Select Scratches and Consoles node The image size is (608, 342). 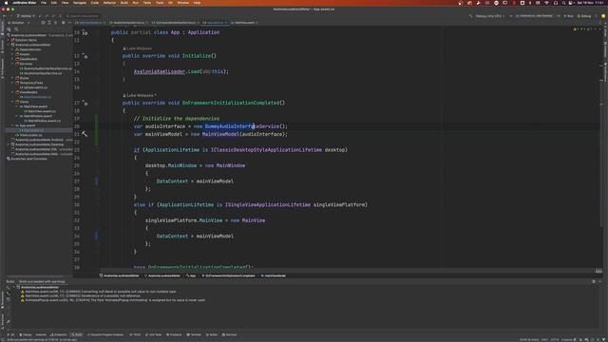tap(28, 159)
